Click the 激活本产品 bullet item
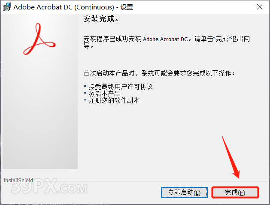The height and width of the screenshot is (205, 270). click(104, 93)
